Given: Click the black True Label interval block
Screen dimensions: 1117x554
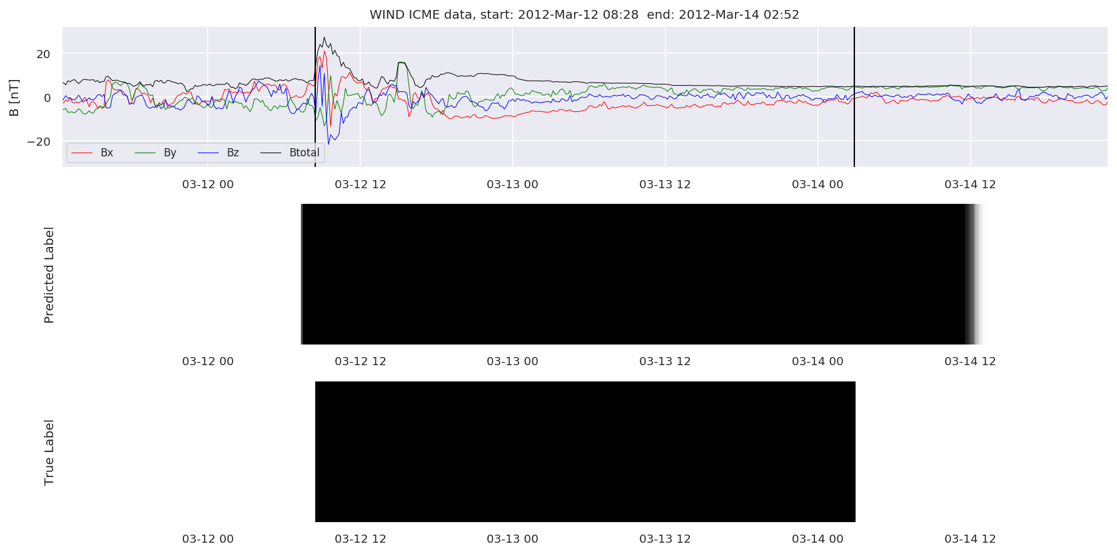Looking at the screenshot, I should click(x=585, y=451).
